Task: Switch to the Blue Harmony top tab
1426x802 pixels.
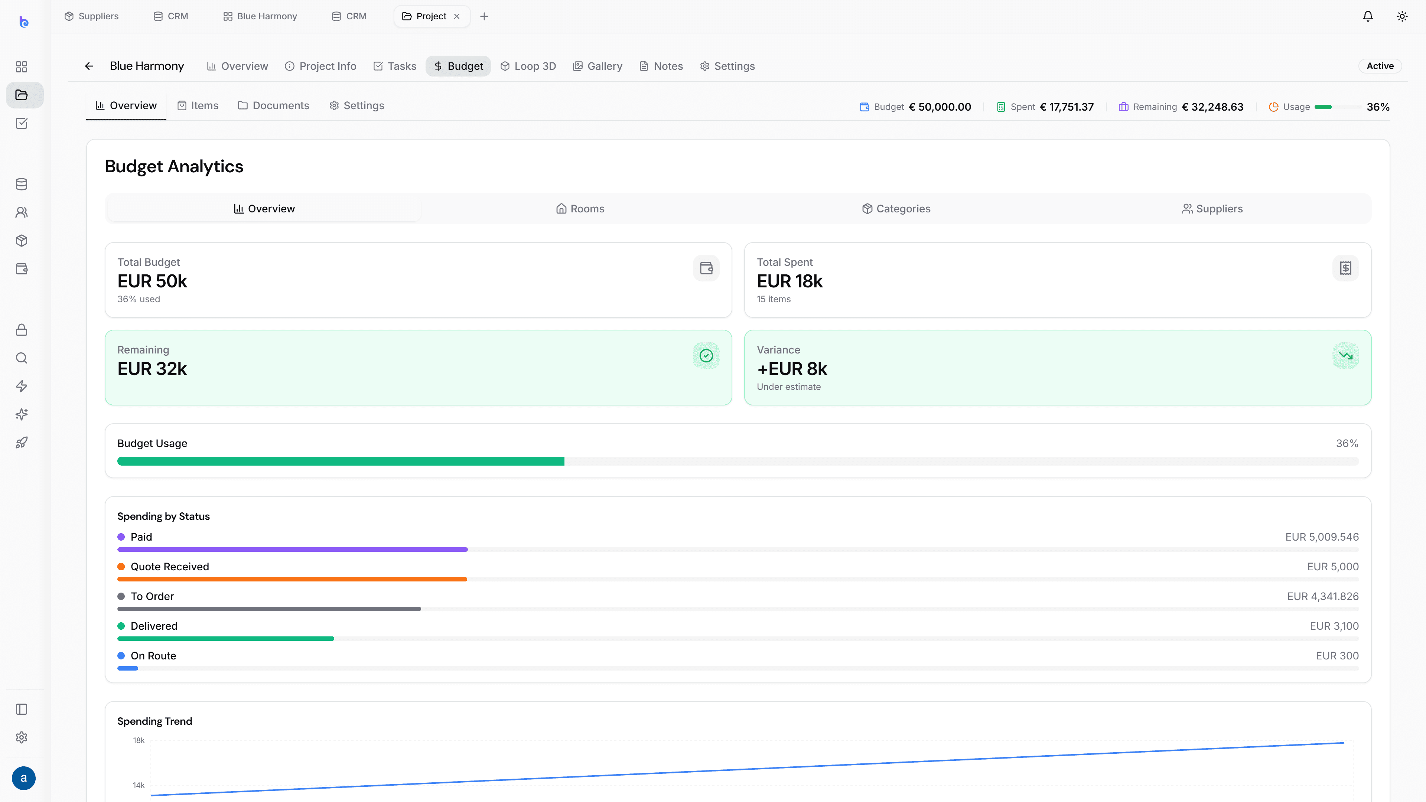Action: (x=260, y=17)
